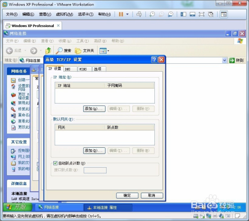Click the 跃点数 column header
The image size is (249, 221).
click(129, 127)
